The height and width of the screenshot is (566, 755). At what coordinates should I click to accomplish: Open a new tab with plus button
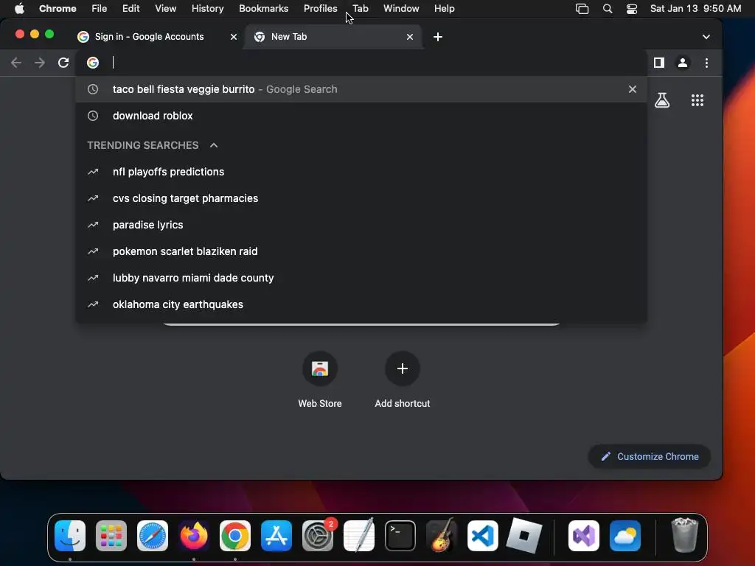(438, 37)
